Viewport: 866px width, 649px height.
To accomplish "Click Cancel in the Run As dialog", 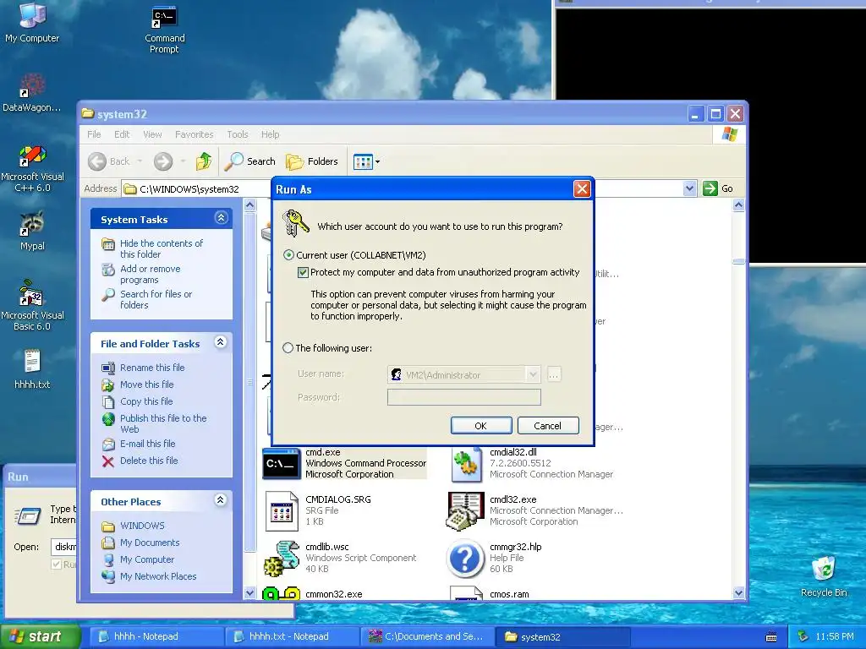I will pos(547,426).
